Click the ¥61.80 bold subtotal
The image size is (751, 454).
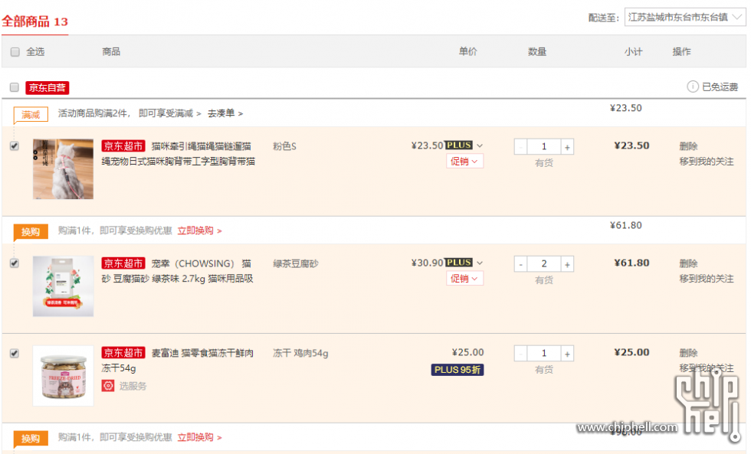pyautogui.click(x=631, y=263)
